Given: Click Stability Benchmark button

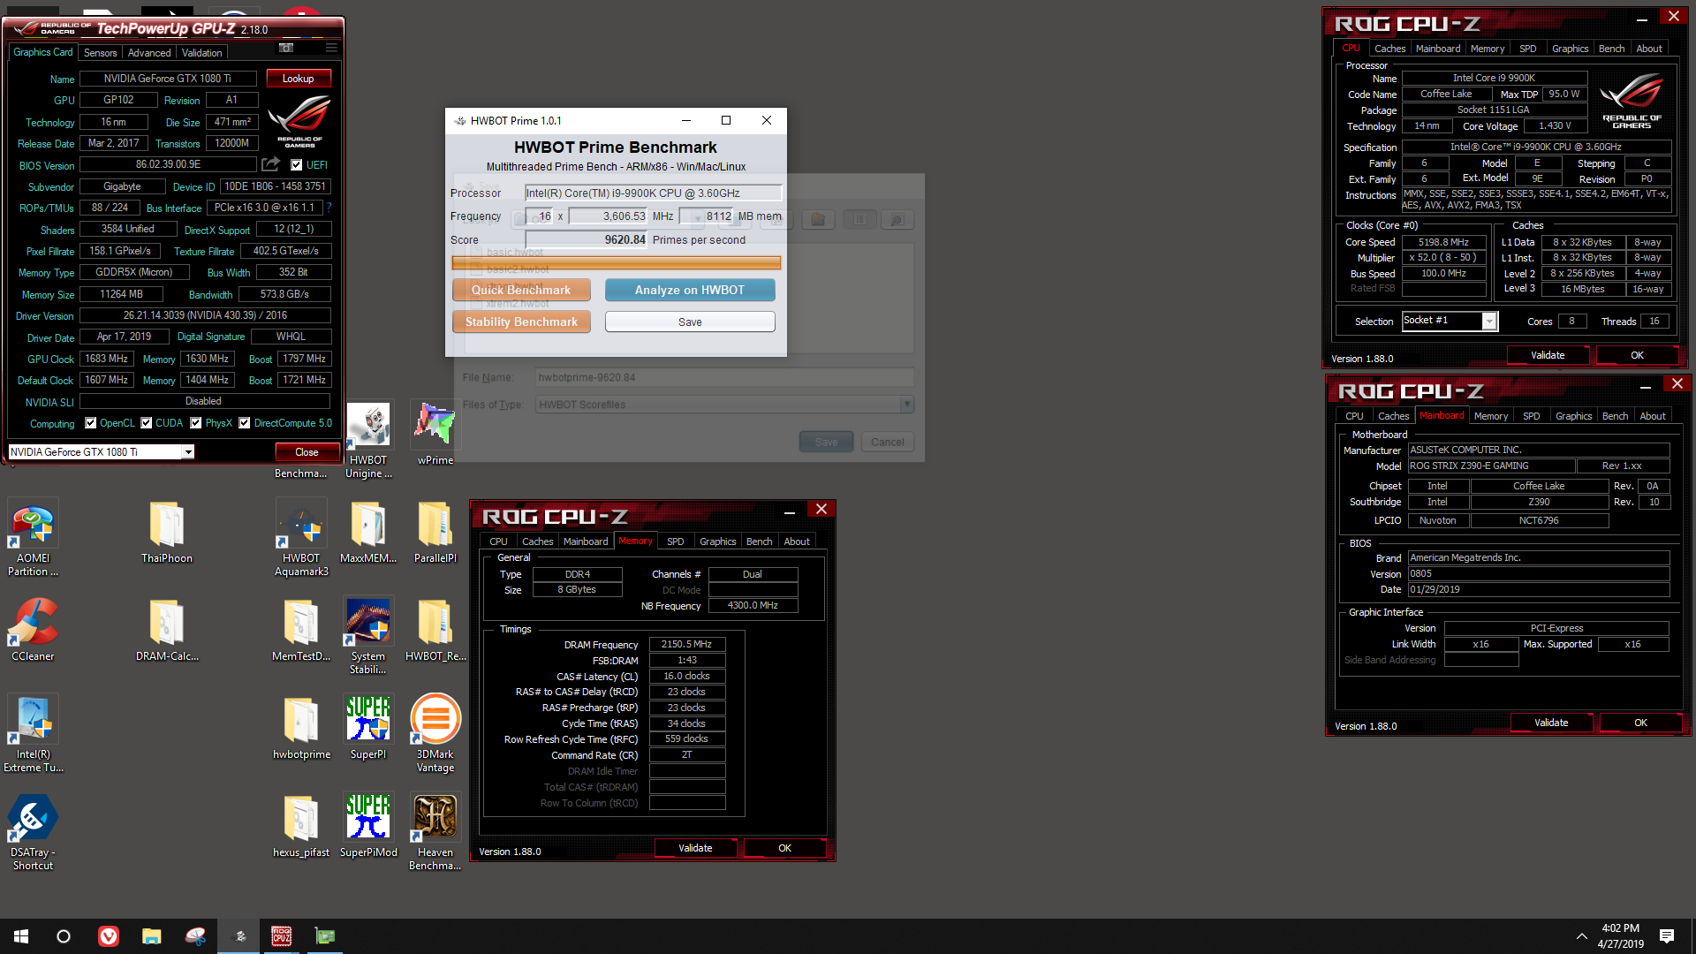Looking at the screenshot, I should (521, 322).
